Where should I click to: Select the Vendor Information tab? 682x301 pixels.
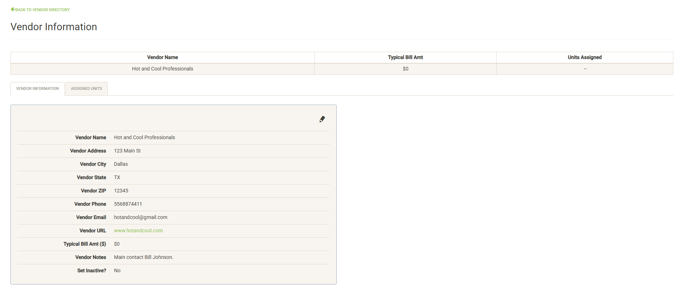[x=37, y=89]
